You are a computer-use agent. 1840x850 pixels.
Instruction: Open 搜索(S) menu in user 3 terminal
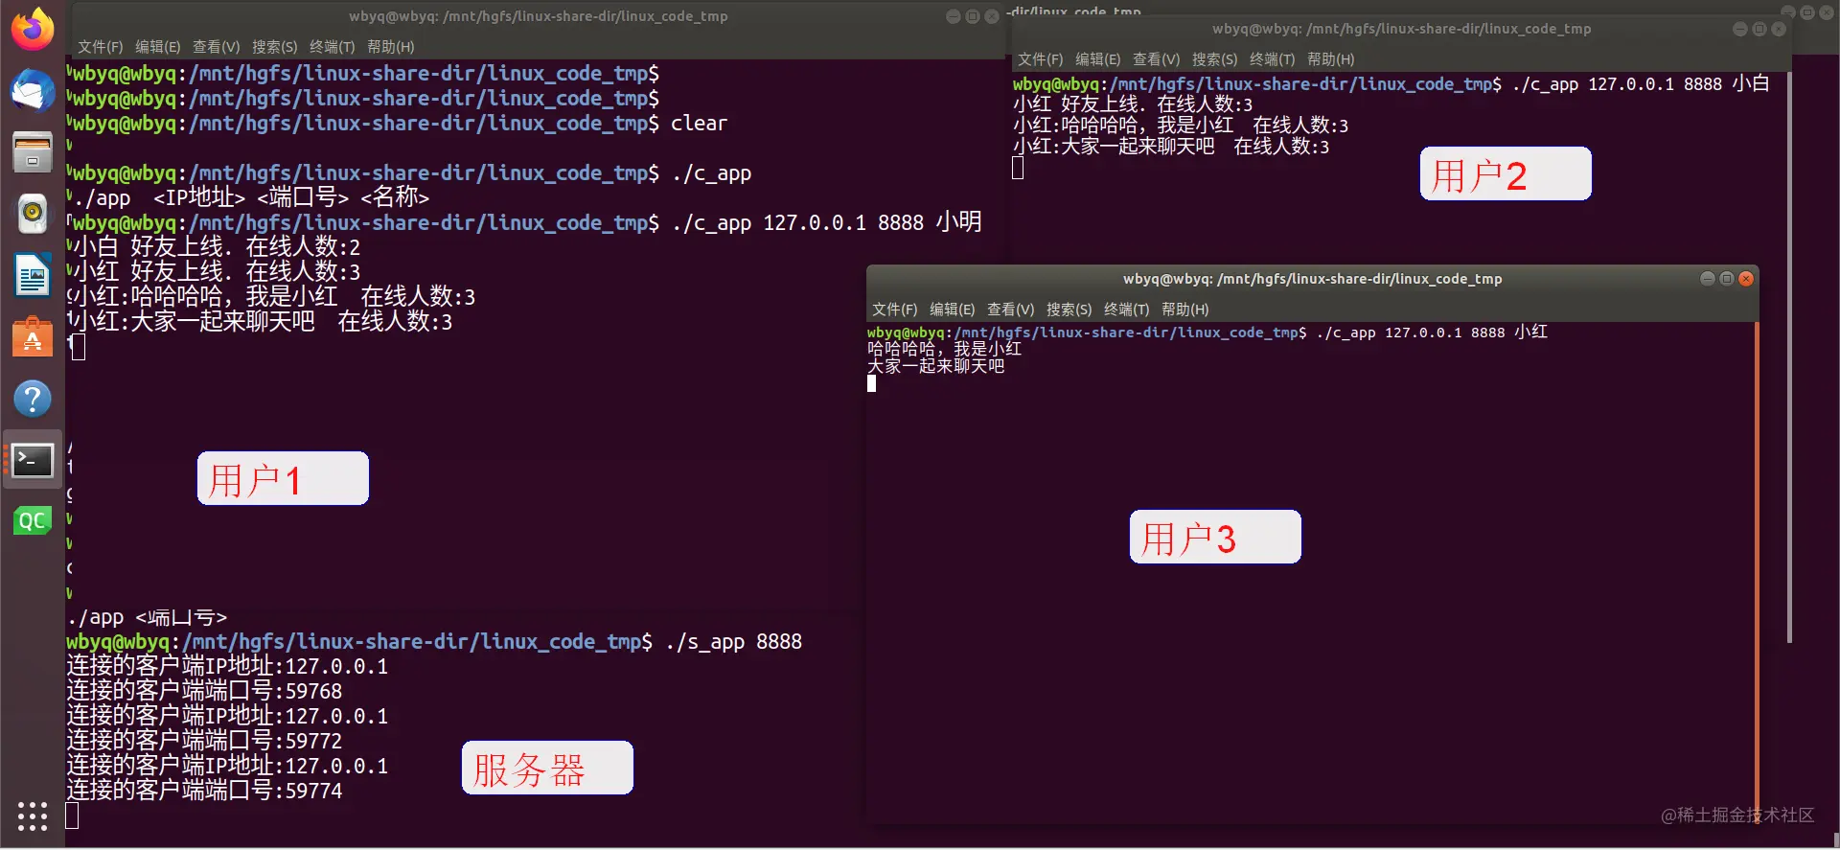pyautogui.click(x=1069, y=310)
